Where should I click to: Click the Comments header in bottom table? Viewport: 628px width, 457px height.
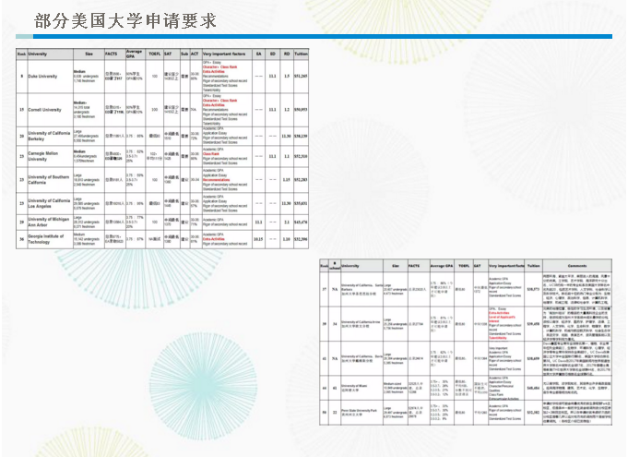click(x=577, y=265)
